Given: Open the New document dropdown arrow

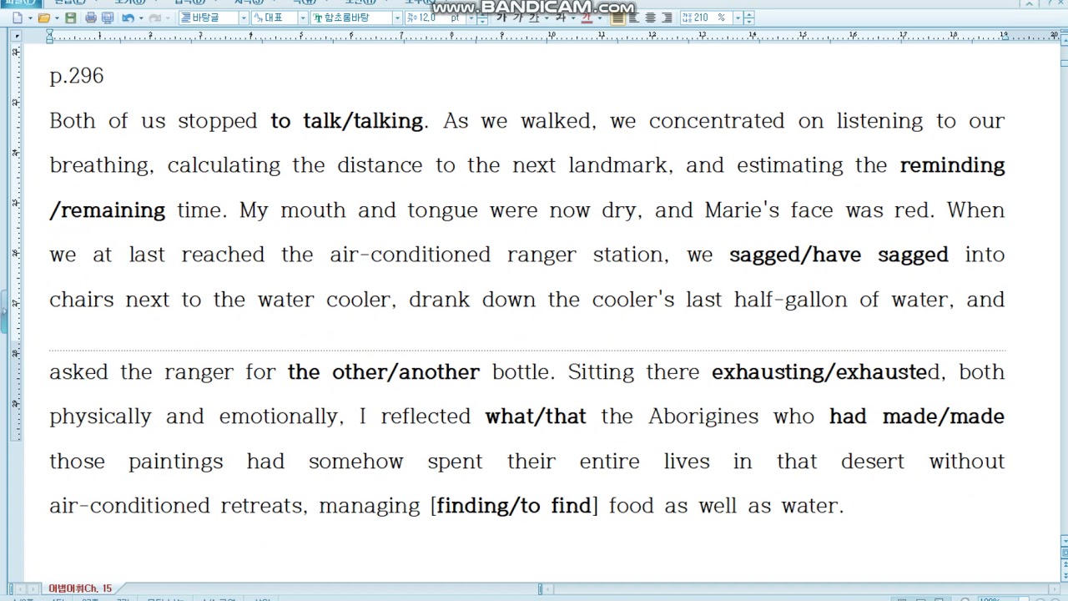Looking at the screenshot, I should (30, 18).
